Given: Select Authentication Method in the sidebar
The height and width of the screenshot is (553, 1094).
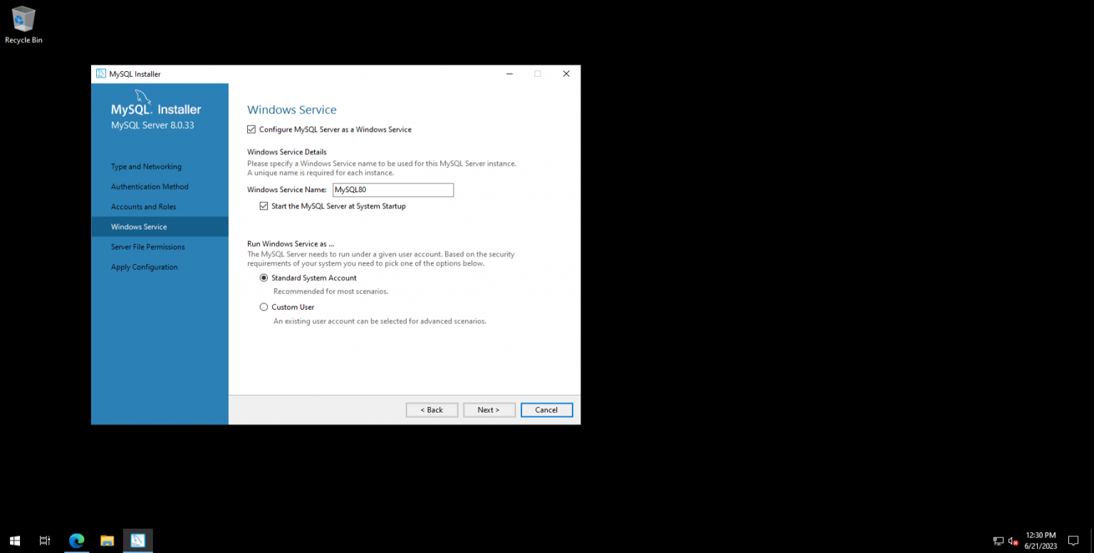Looking at the screenshot, I should tap(150, 186).
